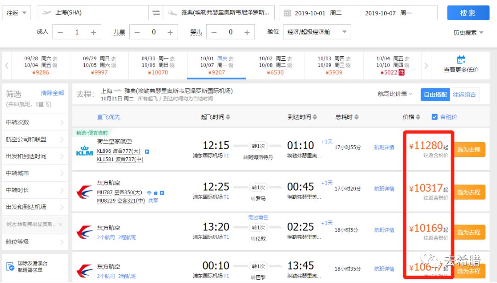
Task: Click the left arrow on the date strip
Action: tap(6, 65)
